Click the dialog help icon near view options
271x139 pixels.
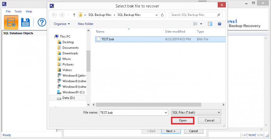[x=219, y=24]
